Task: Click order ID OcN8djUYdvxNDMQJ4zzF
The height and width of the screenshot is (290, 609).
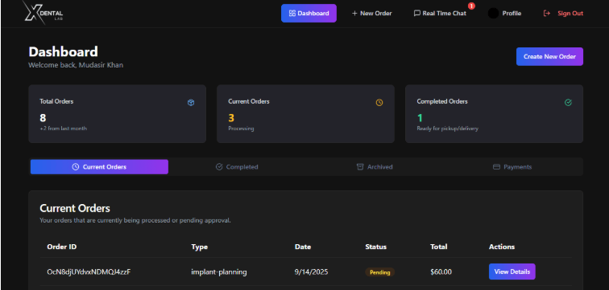Action: tap(89, 272)
